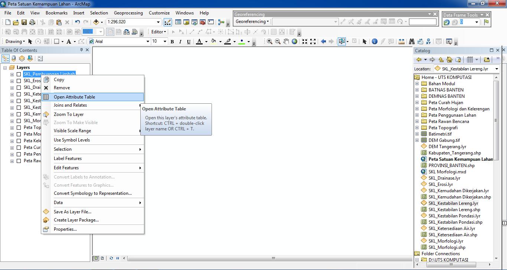This screenshot has height=270, width=507.
Task: Open the font color A swatch
Action: (199, 41)
